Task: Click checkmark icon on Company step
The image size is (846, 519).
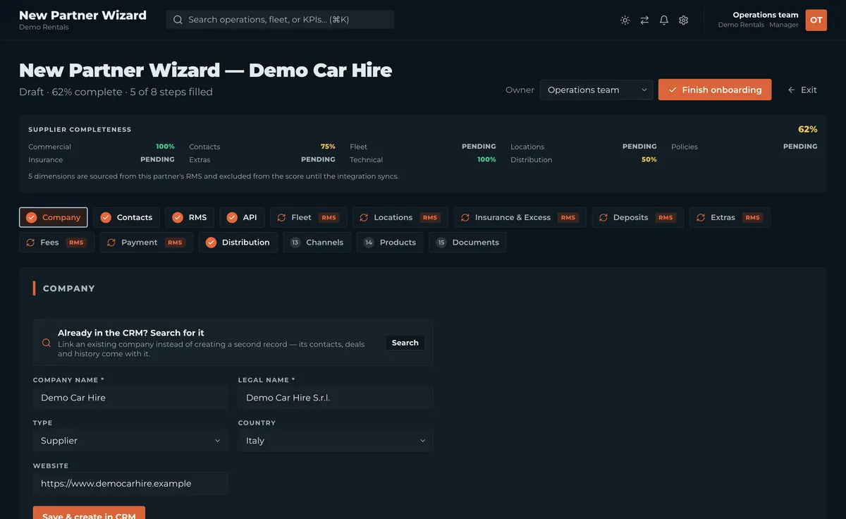Action: (x=32, y=217)
